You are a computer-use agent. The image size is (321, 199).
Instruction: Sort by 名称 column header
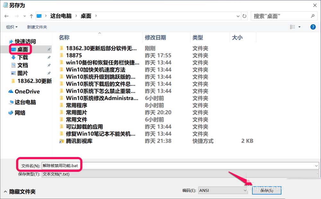pyautogui.click(x=64, y=38)
